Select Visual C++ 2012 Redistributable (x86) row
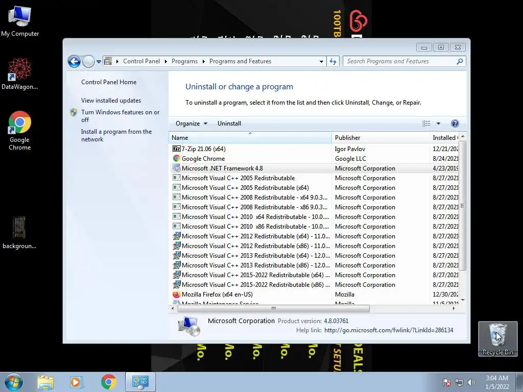The height and width of the screenshot is (392, 523). (x=315, y=246)
